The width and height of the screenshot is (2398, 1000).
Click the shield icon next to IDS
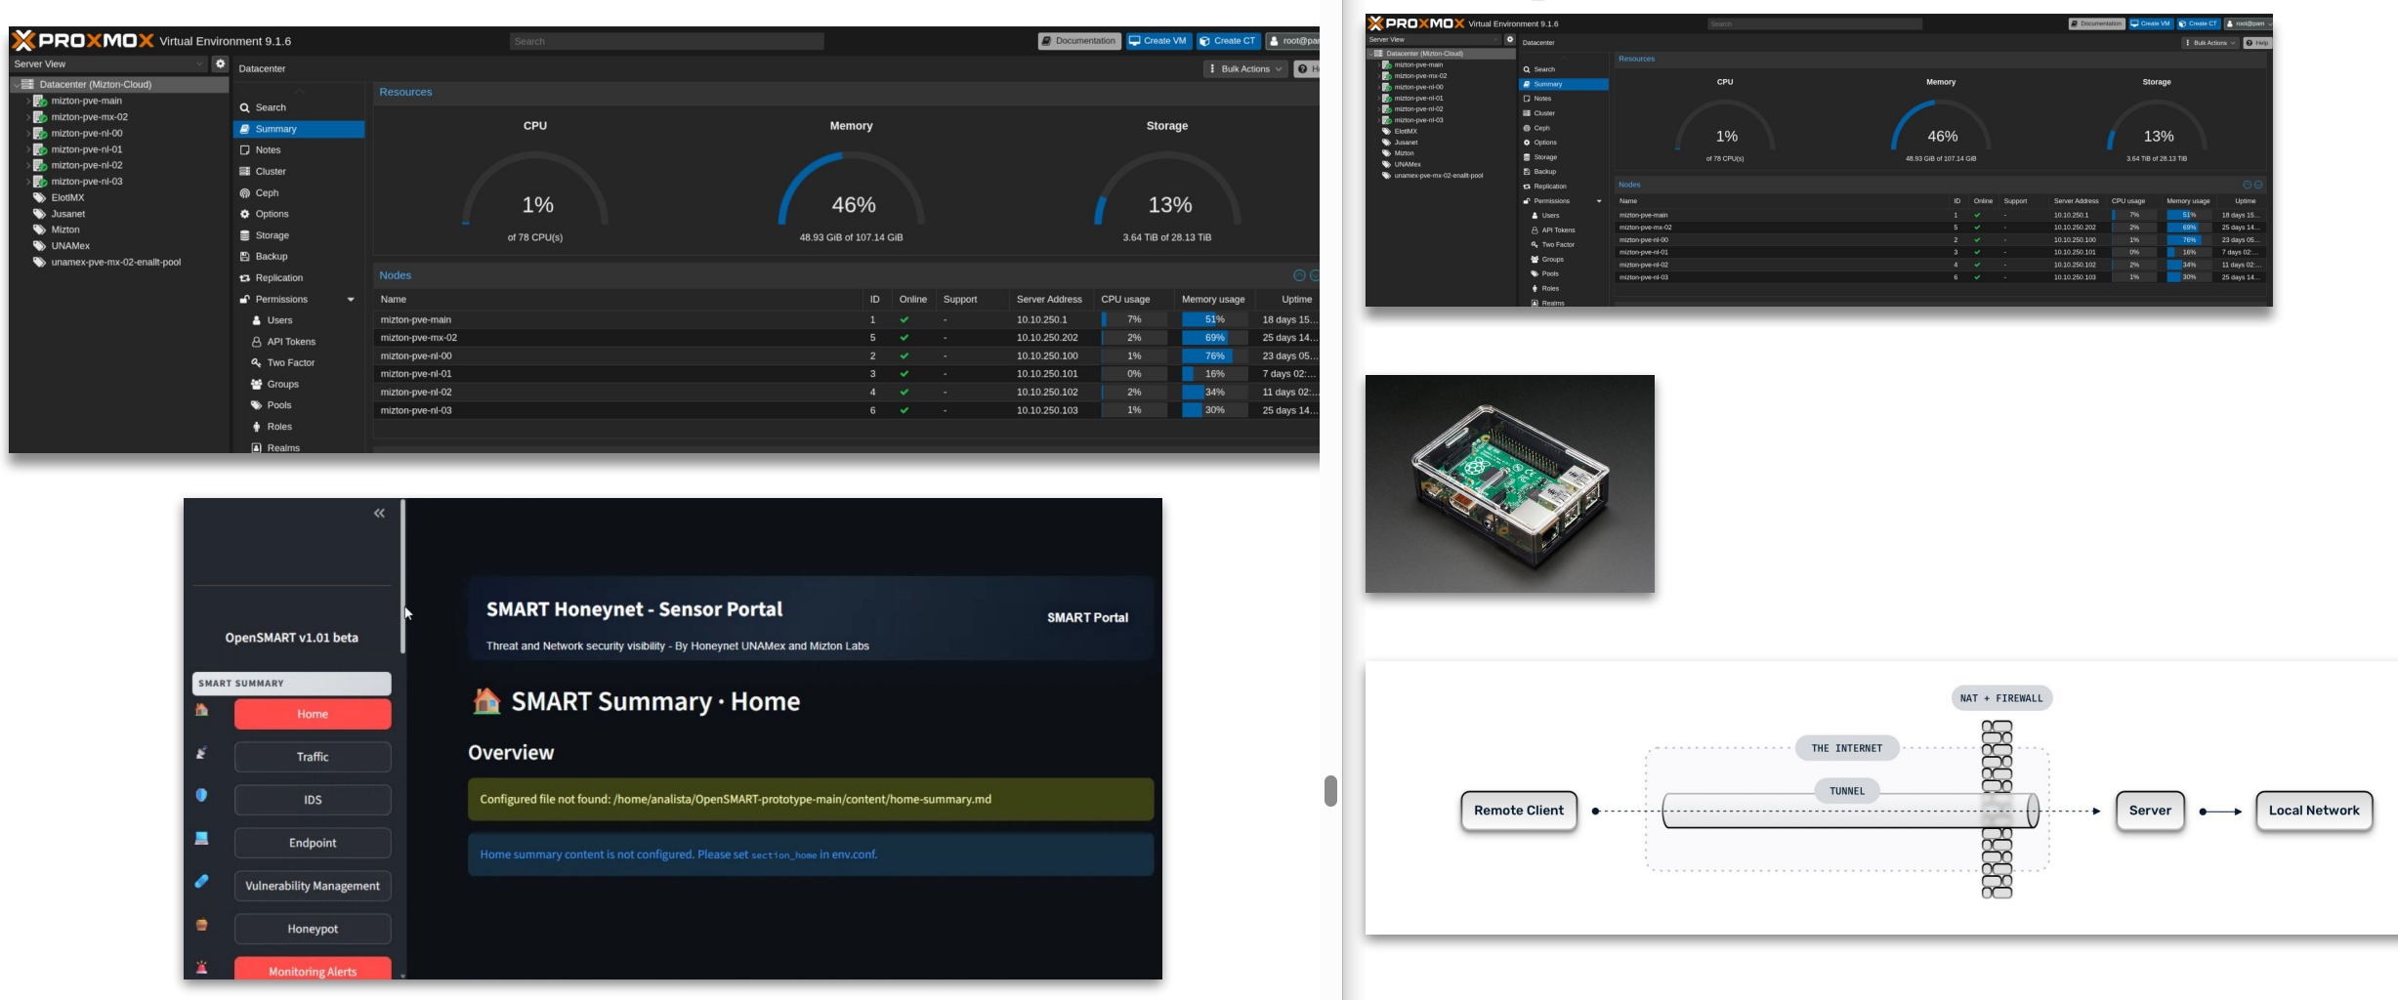click(x=202, y=796)
